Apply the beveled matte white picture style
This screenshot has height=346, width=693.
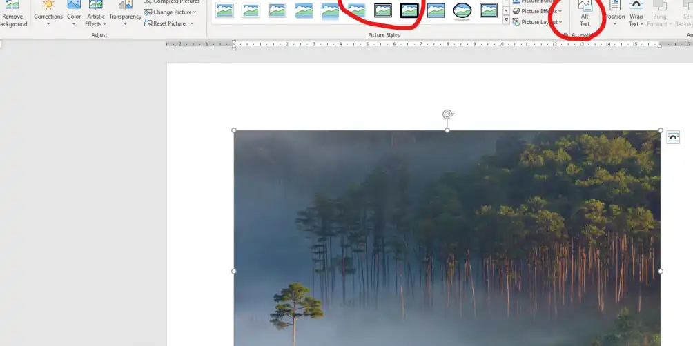pyautogui.click(x=251, y=10)
